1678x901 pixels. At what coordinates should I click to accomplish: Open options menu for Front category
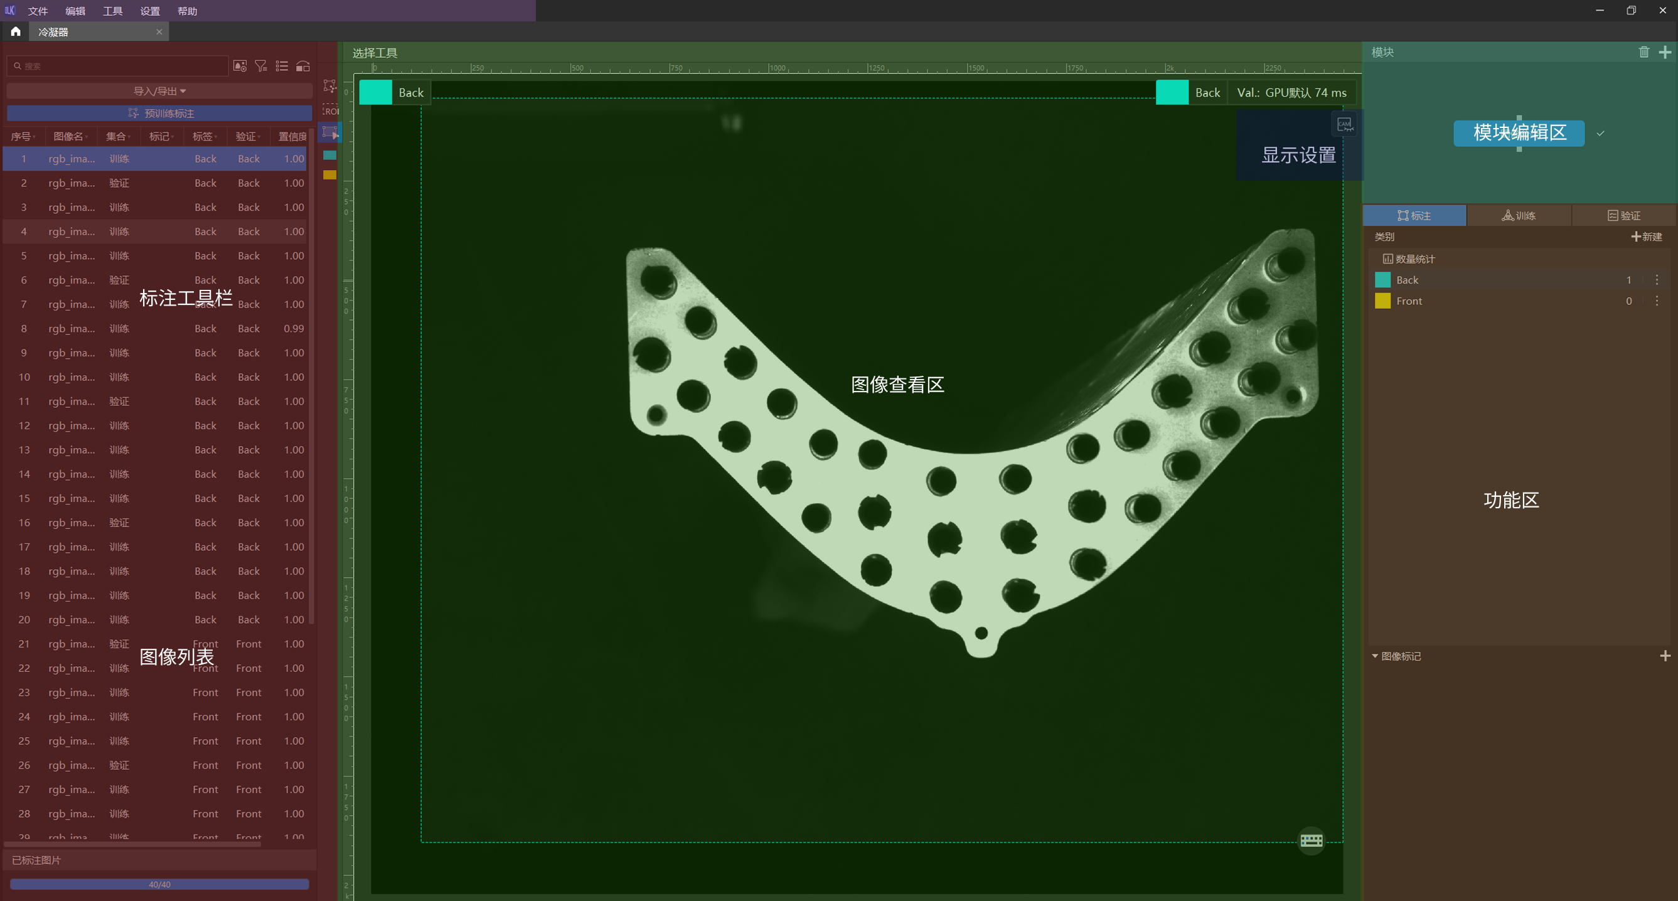tap(1657, 301)
